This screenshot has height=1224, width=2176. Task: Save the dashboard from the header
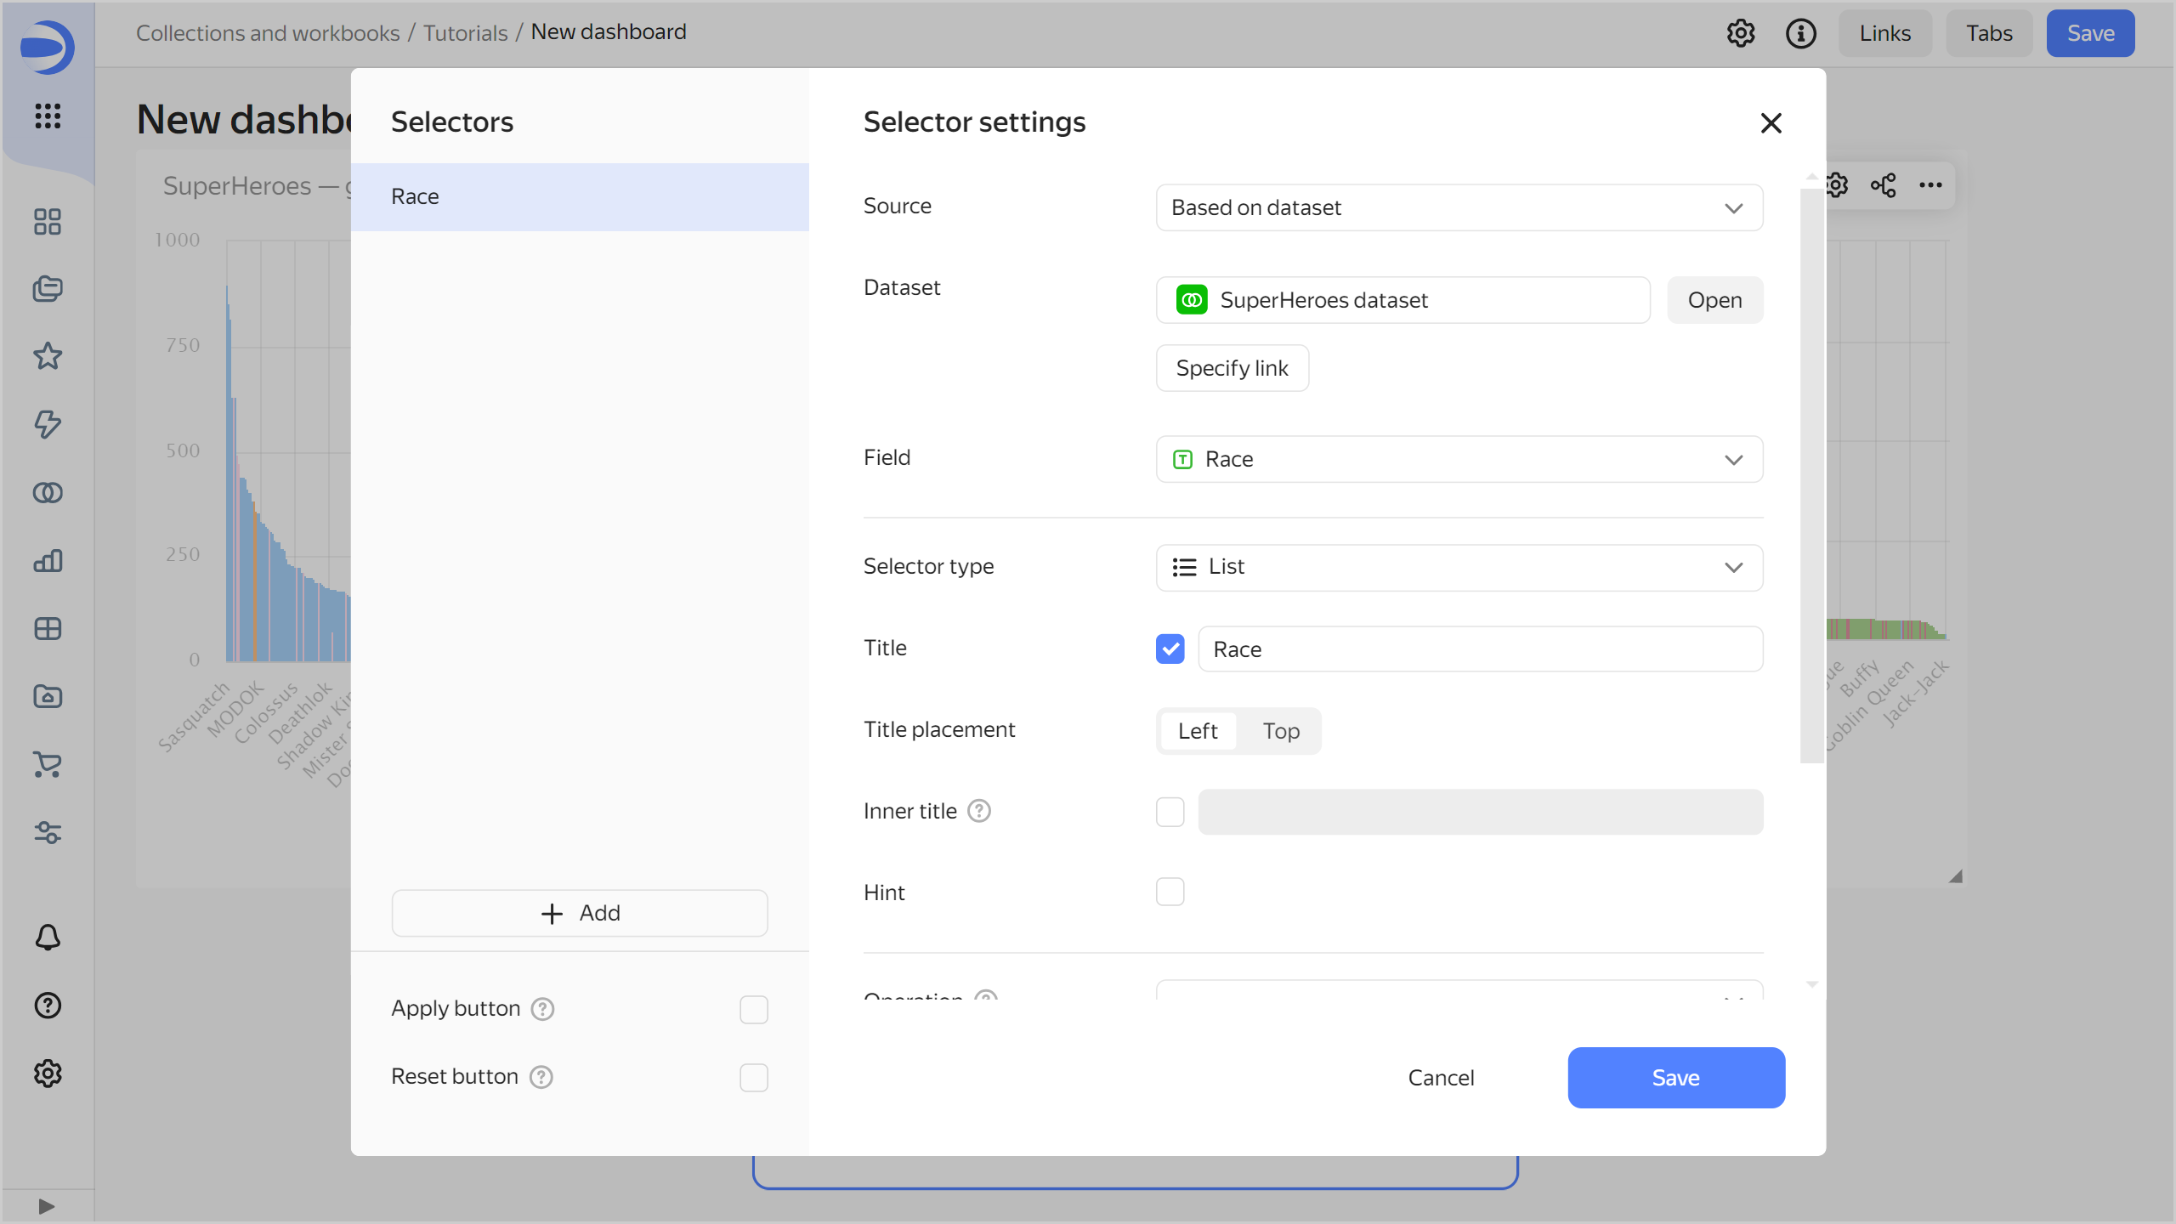(2090, 33)
